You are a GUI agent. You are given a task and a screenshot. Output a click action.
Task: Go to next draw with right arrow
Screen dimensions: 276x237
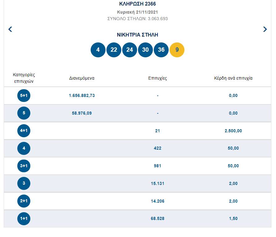pyautogui.click(x=265, y=29)
